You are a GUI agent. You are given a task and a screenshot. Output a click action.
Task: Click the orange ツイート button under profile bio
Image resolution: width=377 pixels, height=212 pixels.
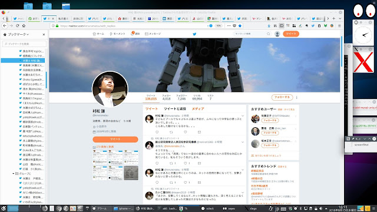(x=115, y=139)
